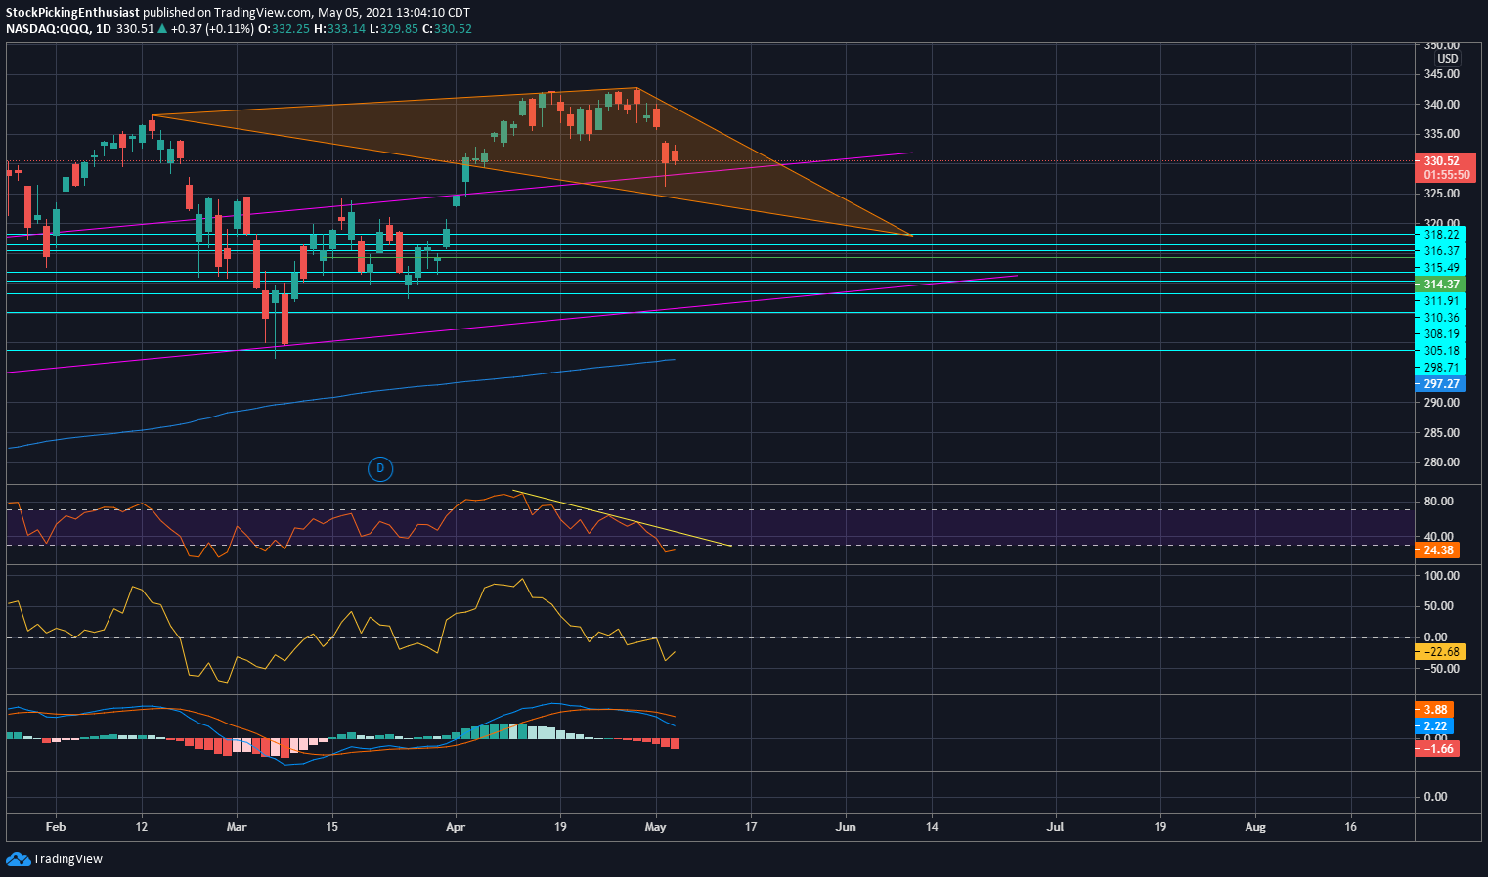Click the 316.37 price level label
The height and width of the screenshot is (877, 1488).
(x=1440, y=251)
